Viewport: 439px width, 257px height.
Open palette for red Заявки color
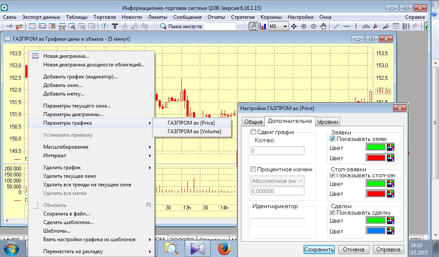coord(391,158)
